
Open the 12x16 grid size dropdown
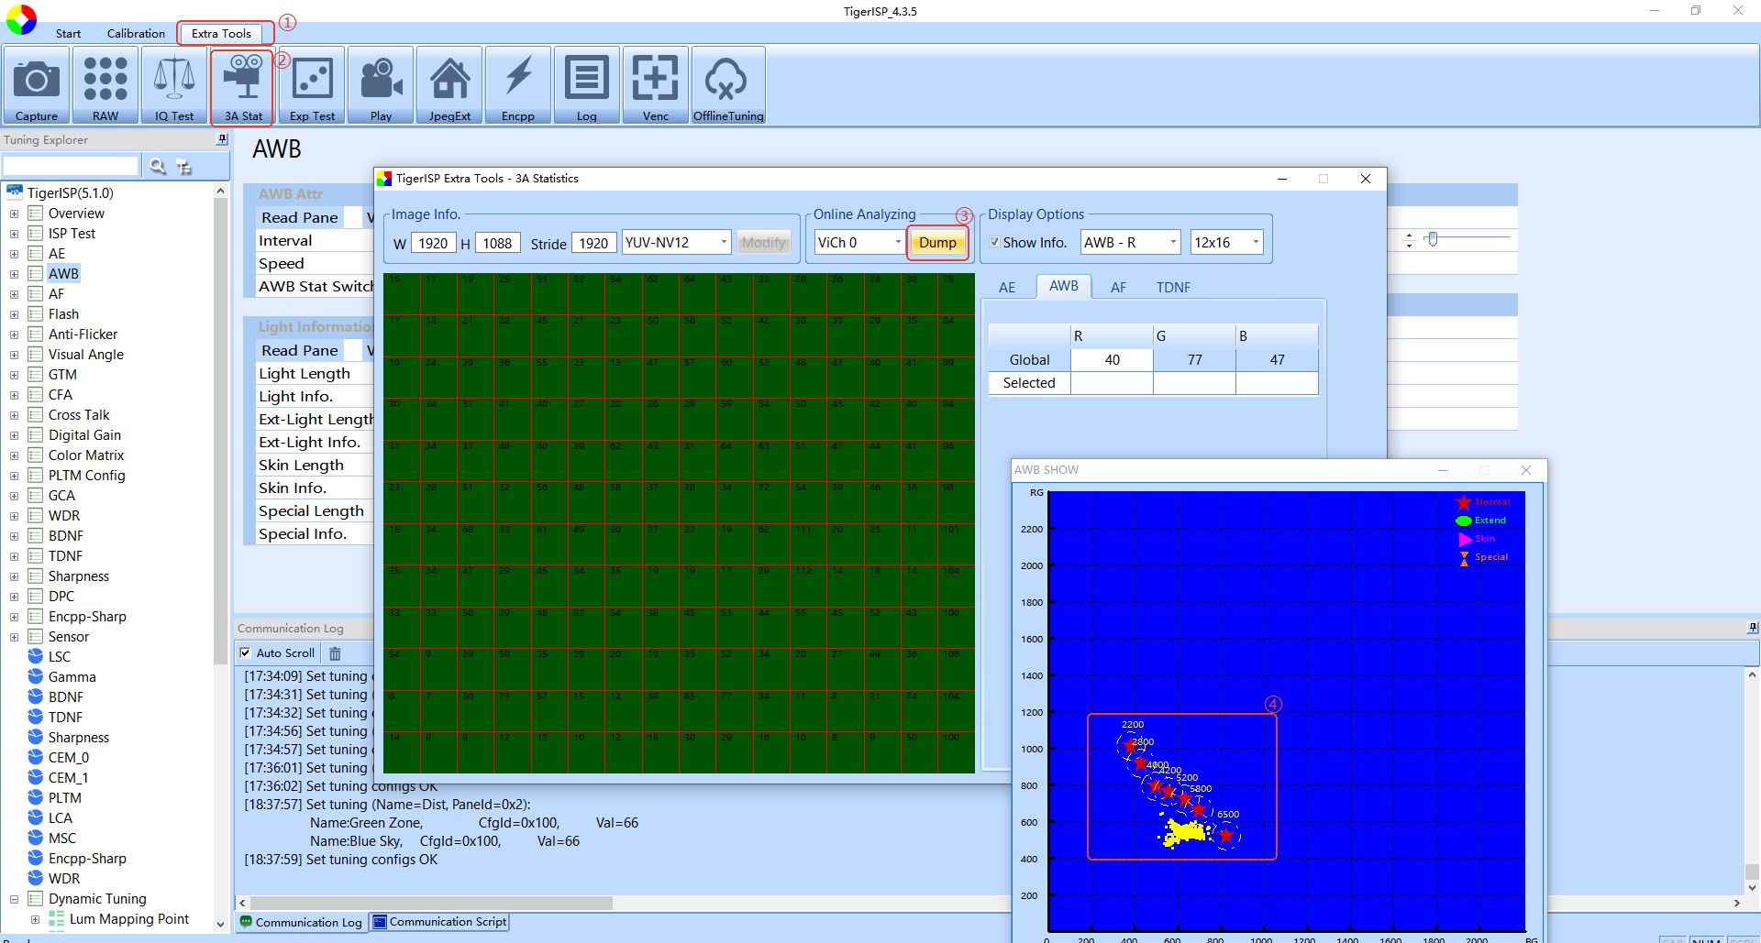coord(1227,242)
